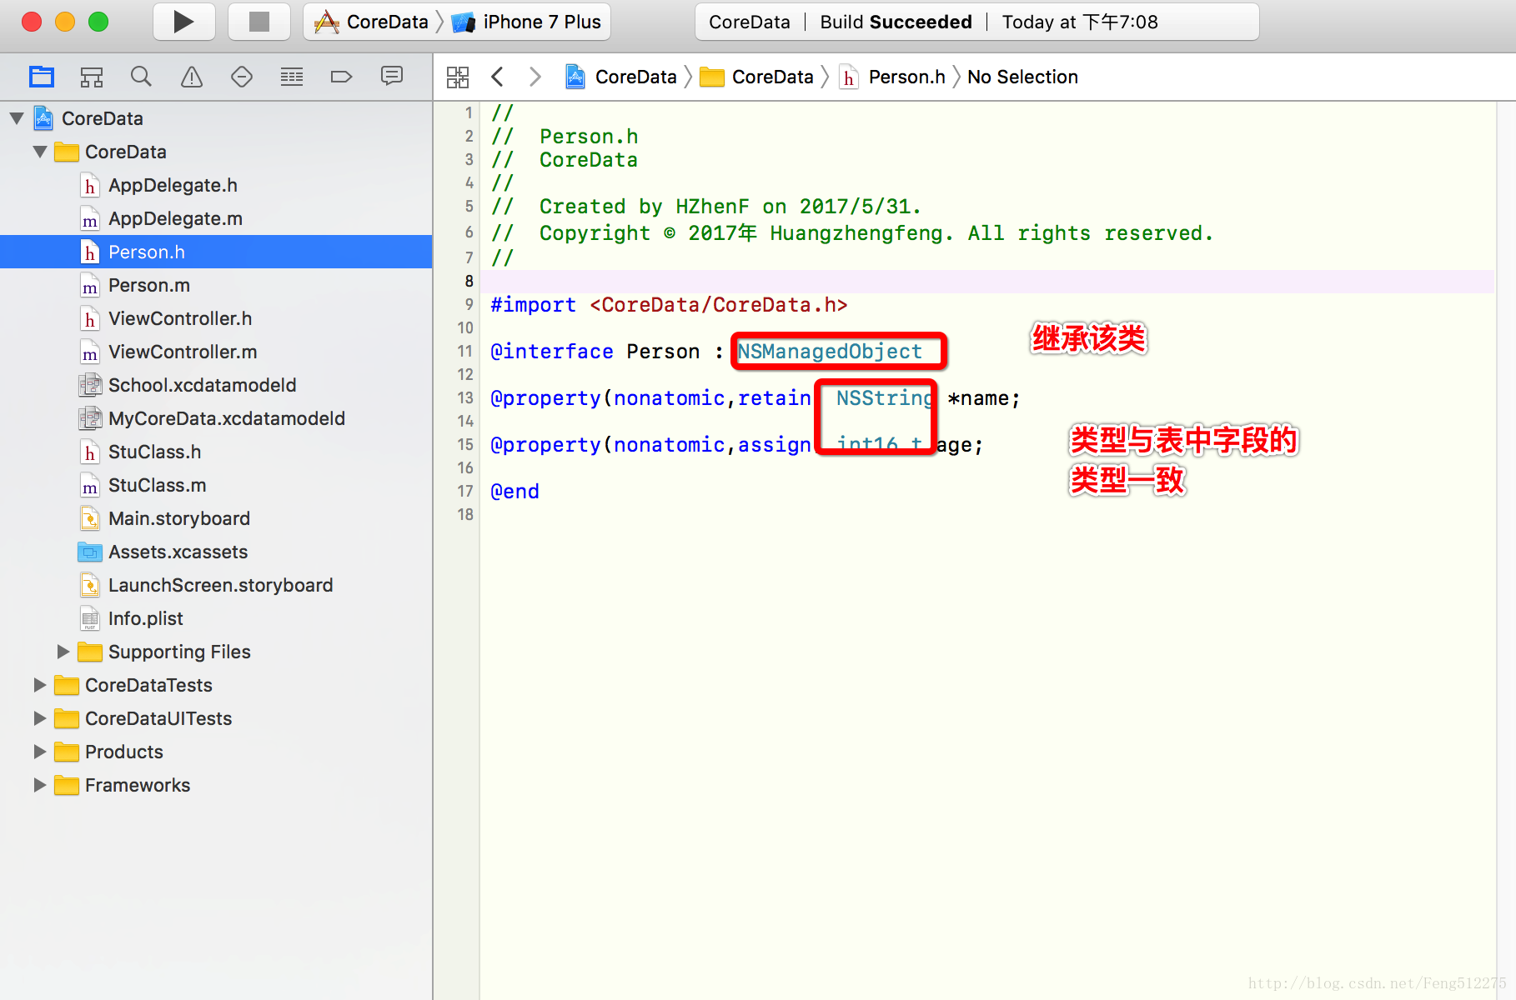Viewport: 1516px width, 1000px height.
Task: Open the Person.m file
Action: (216, 285)
